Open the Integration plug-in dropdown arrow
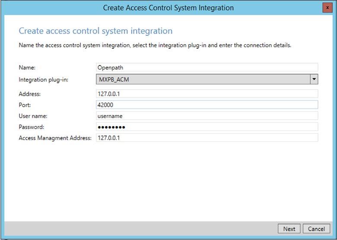The width and height of the screenshot is (337, 240). (314, 79)
